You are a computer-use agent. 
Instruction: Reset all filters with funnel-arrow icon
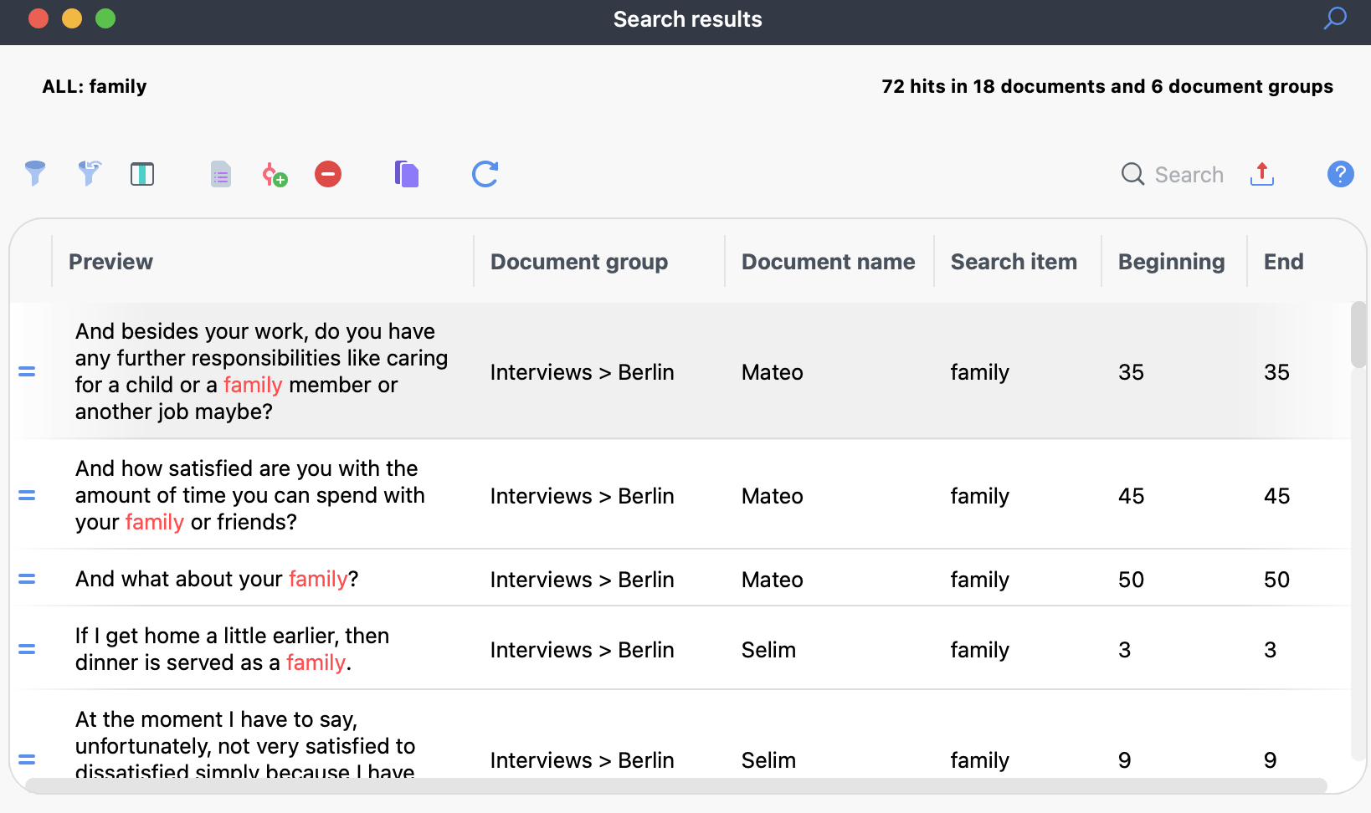[x=90, y=174]
